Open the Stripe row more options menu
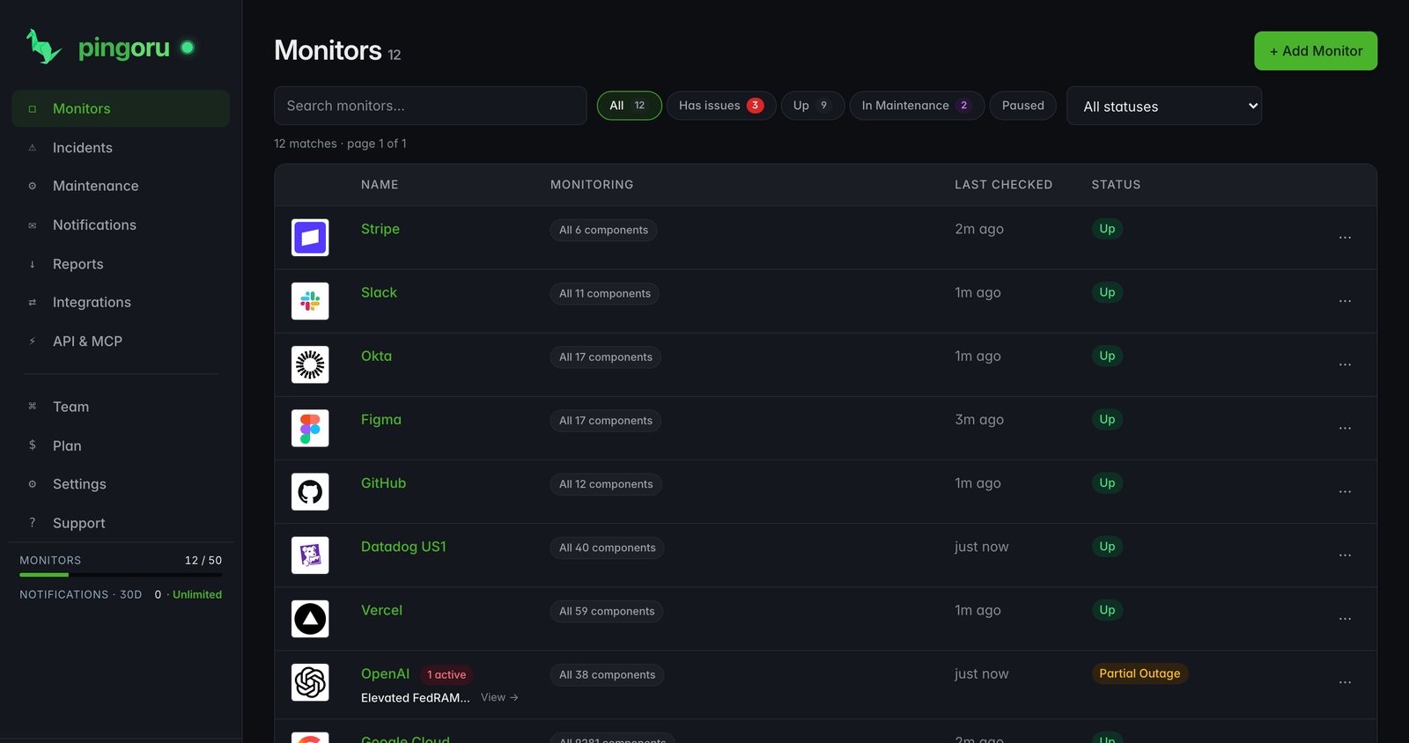1409x743 pixels. pos(1345,238)
